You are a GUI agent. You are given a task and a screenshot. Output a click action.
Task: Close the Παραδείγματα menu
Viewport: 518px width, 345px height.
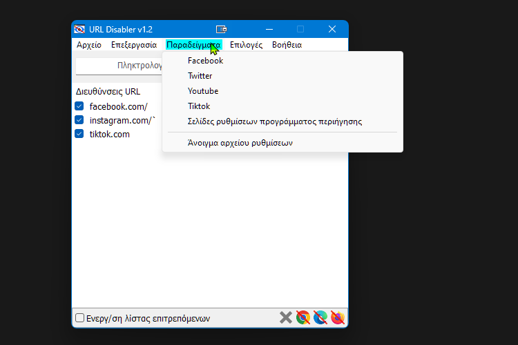click(193, 45)
